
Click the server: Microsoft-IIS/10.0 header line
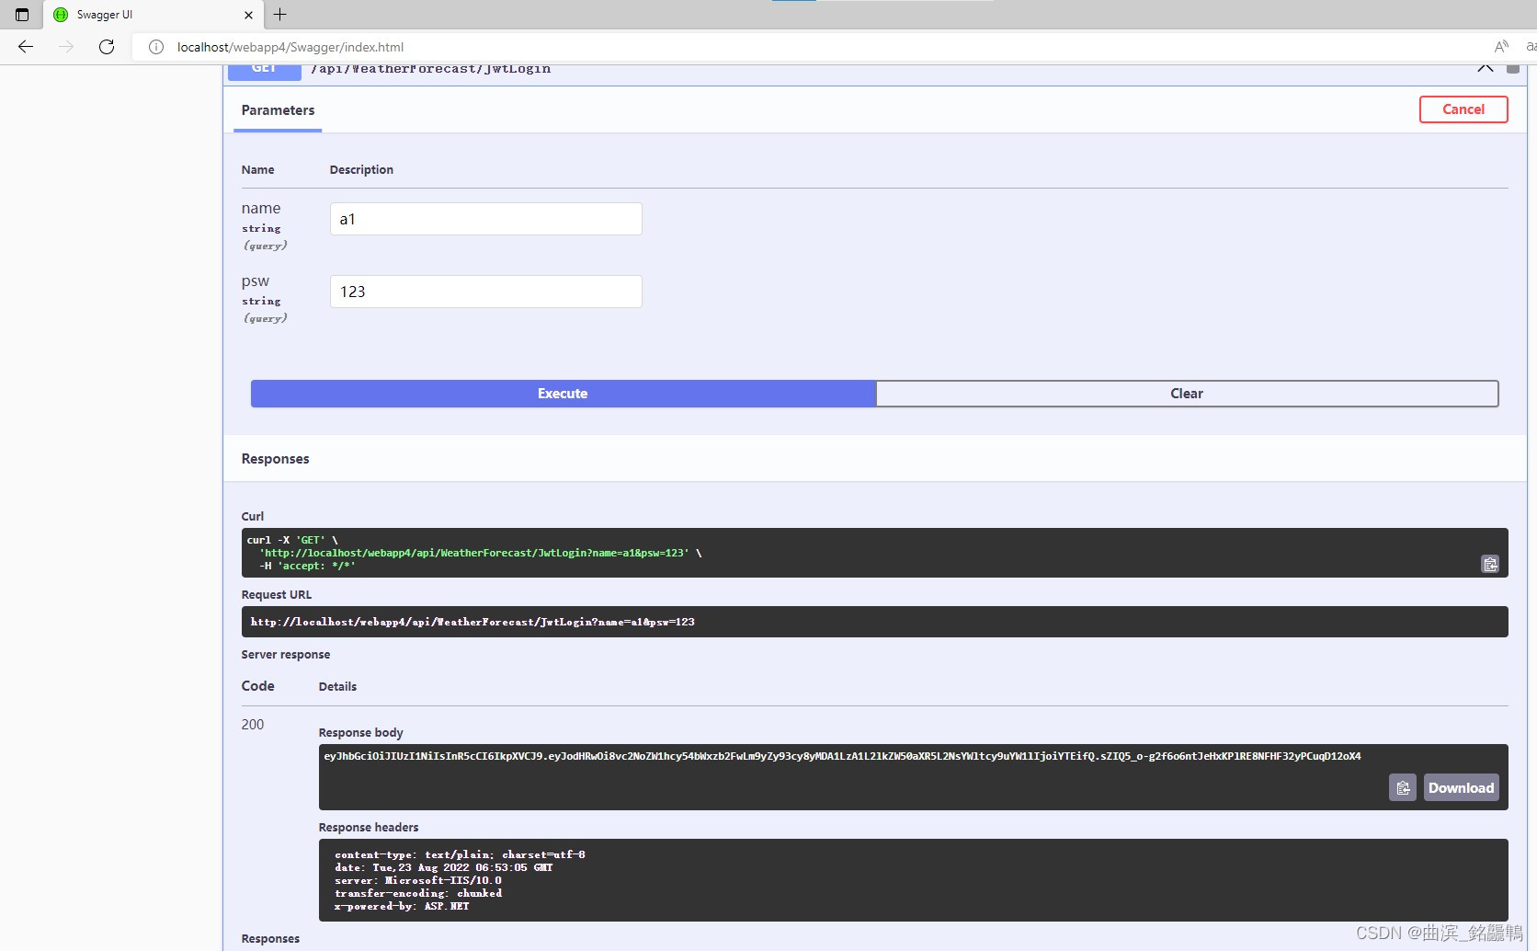point(418,880)
